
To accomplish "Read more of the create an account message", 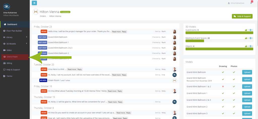I will [121, 113].
